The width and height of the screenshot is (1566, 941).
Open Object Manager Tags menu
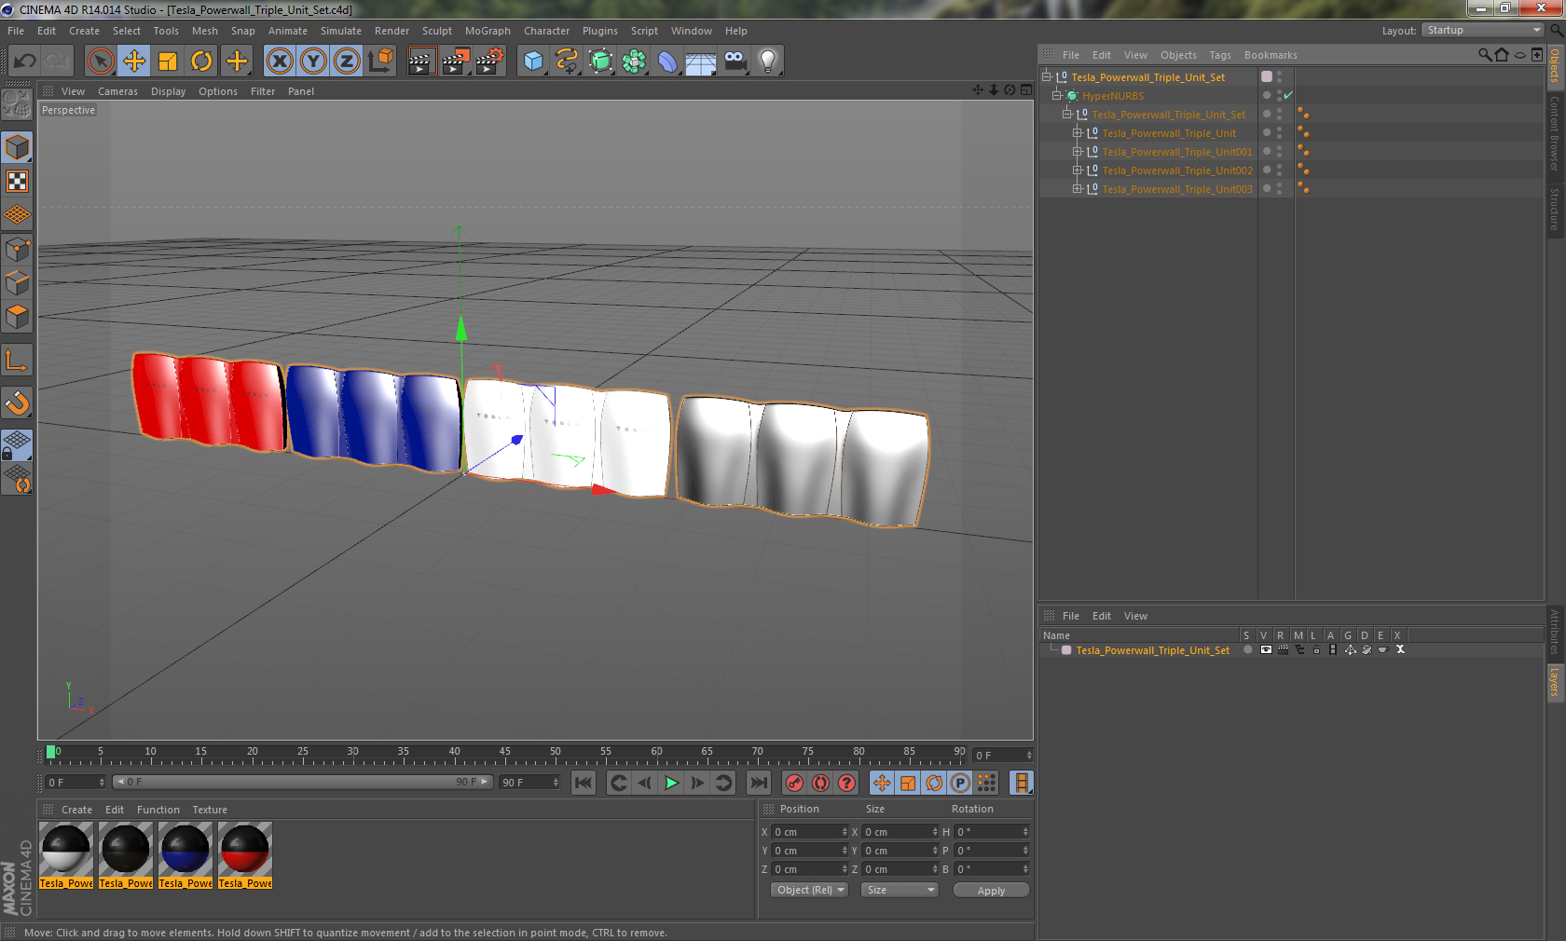1220,55
